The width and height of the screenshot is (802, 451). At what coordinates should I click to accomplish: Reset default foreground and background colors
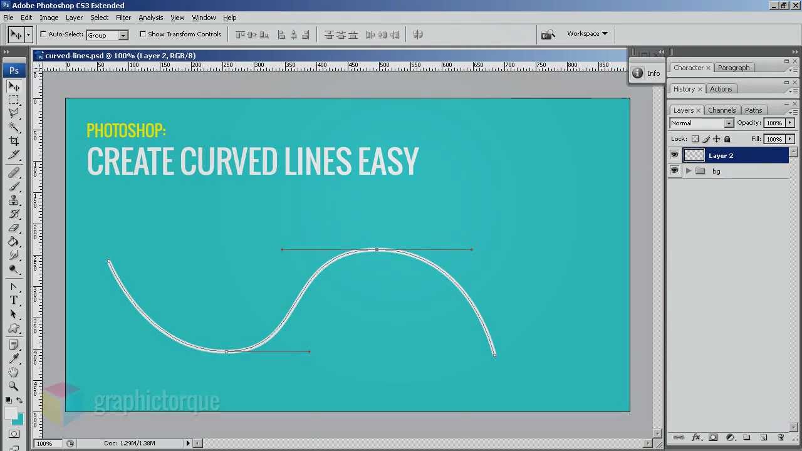(x=8, y=400)
